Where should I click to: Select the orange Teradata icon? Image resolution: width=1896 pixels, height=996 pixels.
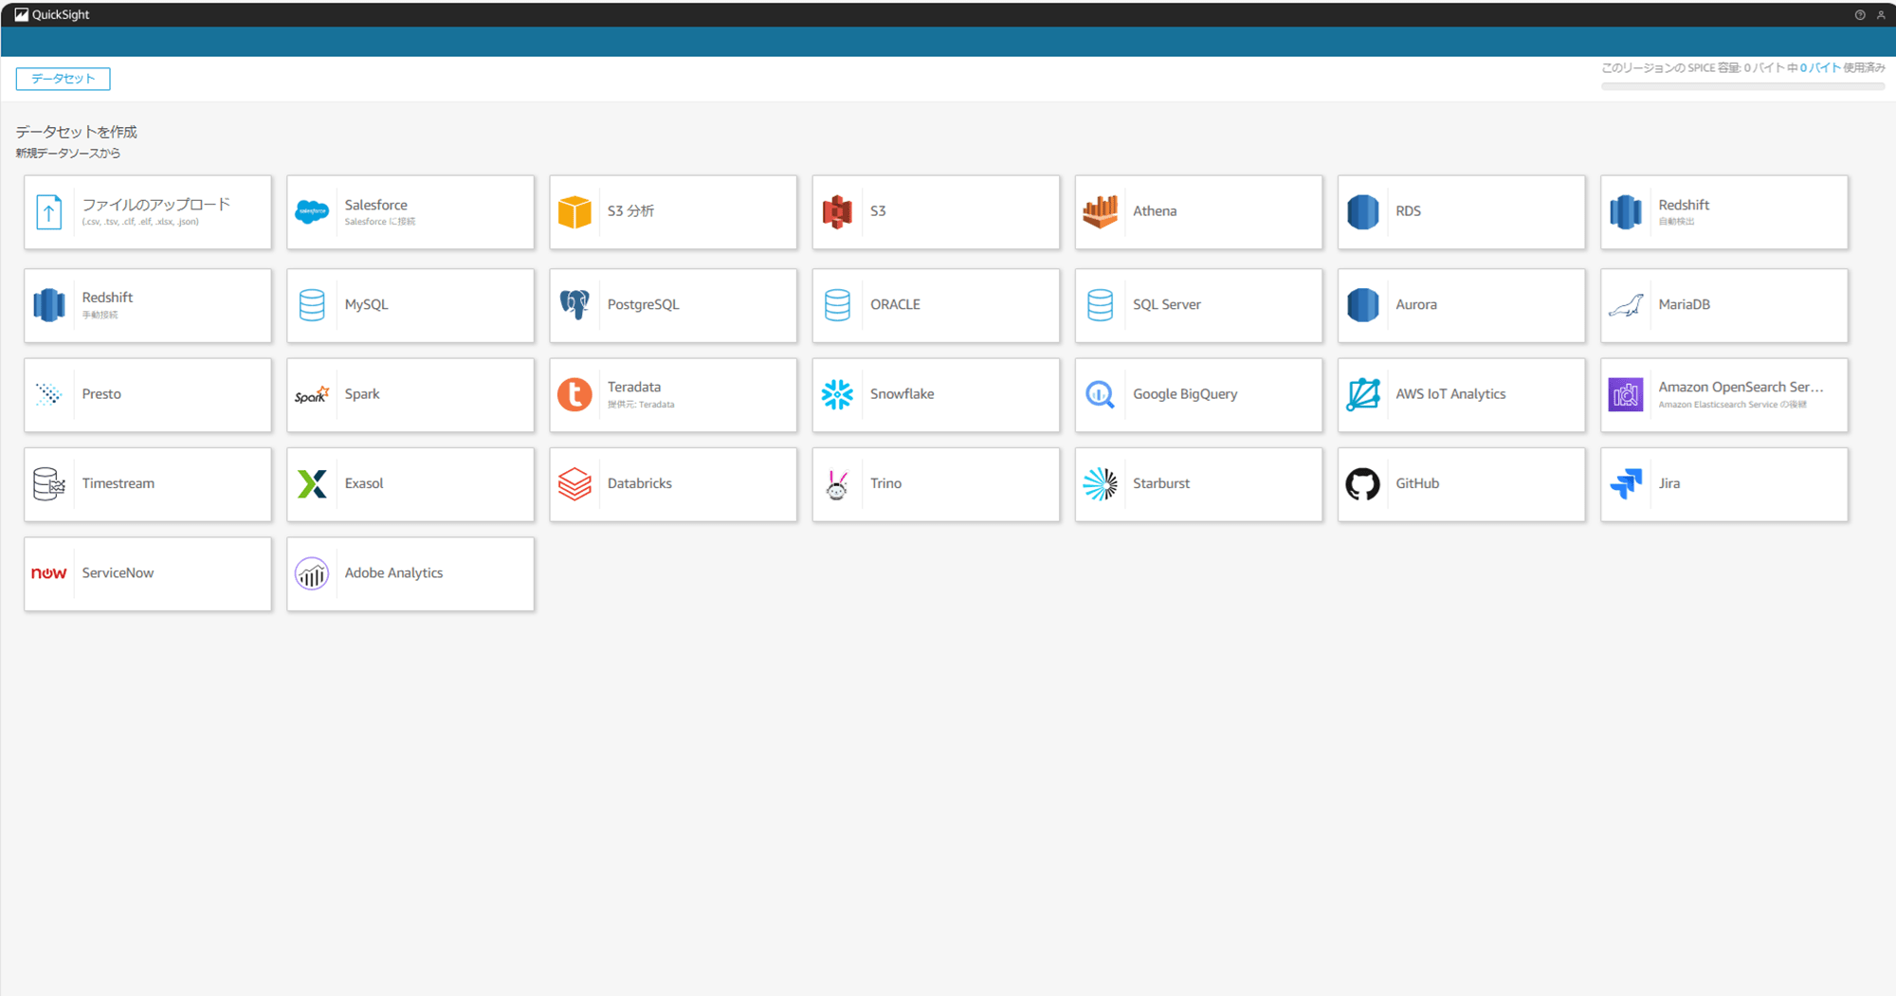pyautogui.click(x=574, y=394)
